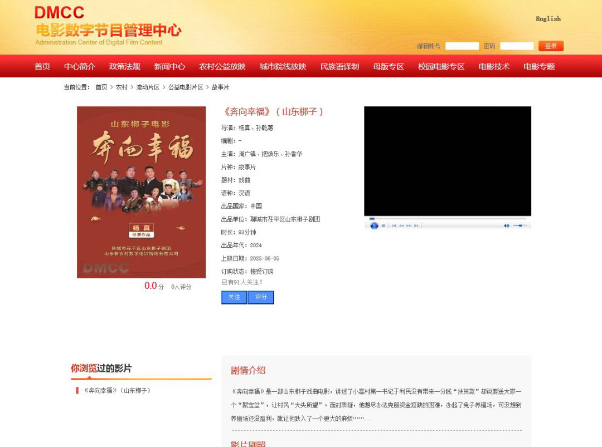
Task: Click 流动片区 in the breadcrumb
Action: click(x=148, y=87)
